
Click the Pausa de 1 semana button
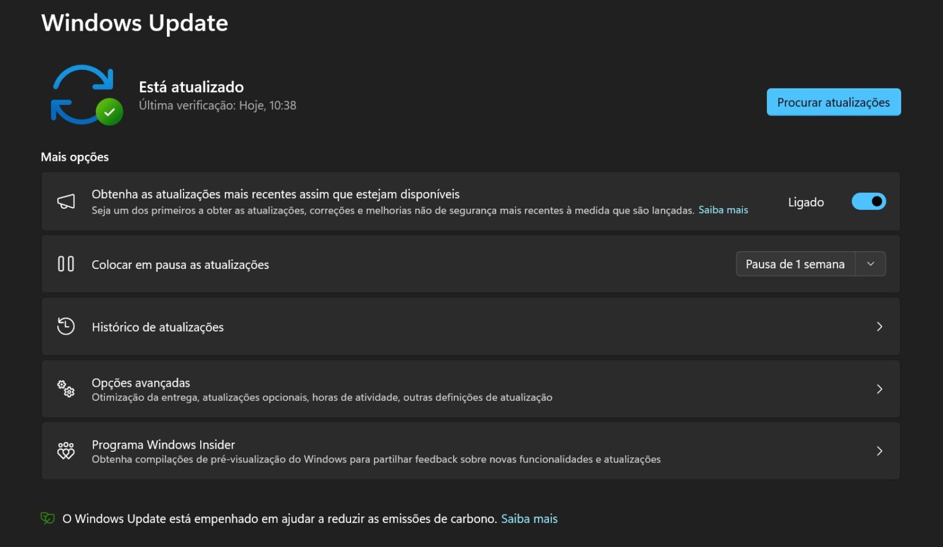tap(795, 264)
